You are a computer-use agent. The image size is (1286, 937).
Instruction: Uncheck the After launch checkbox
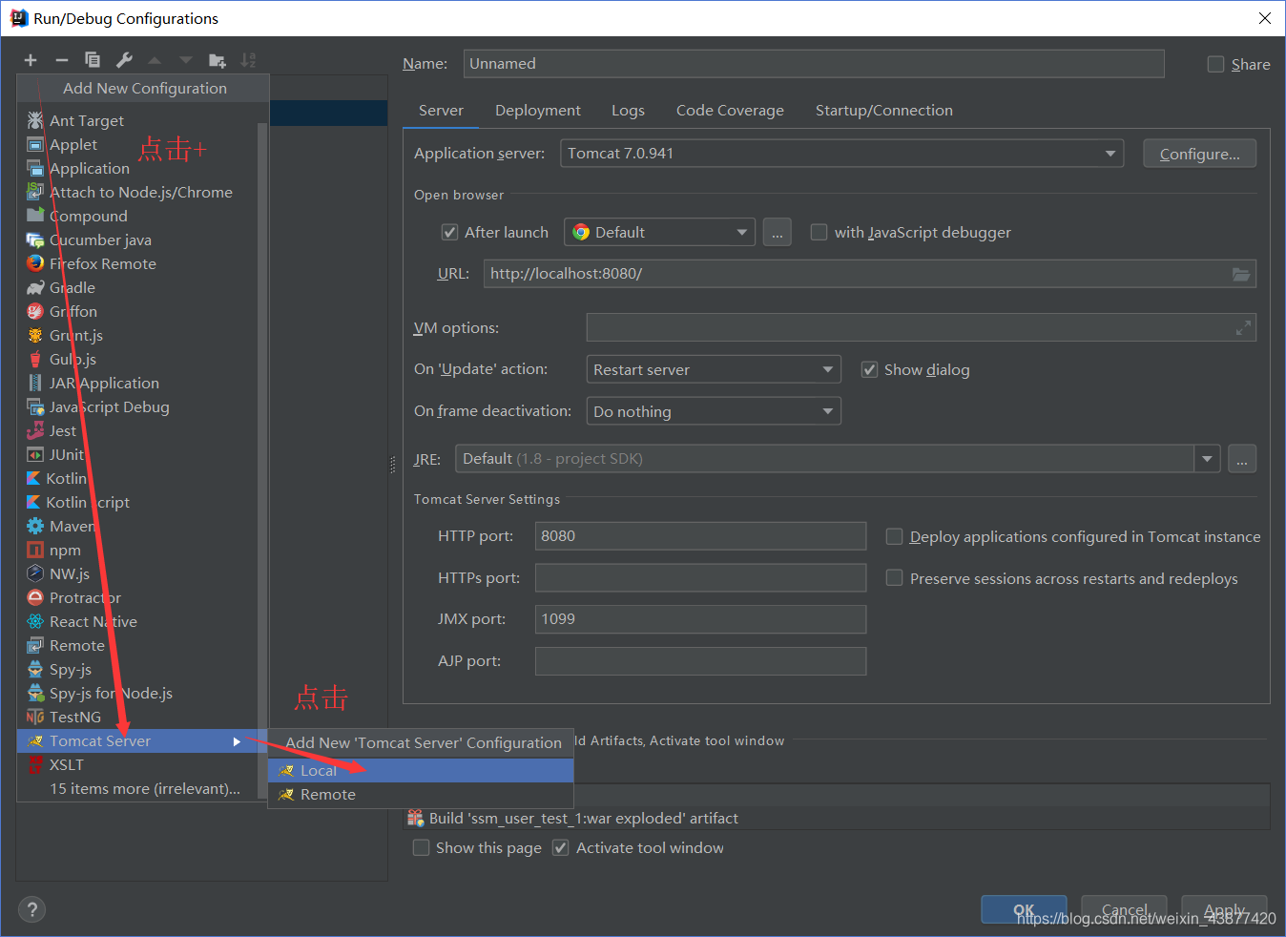click(449, 232)
